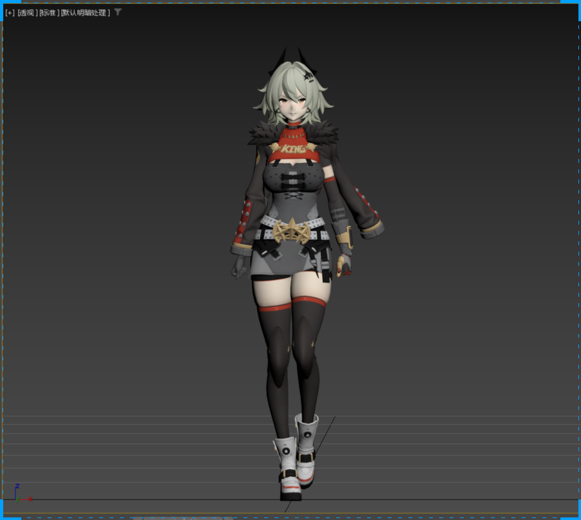Select the red studded sleeve panel

click(x=243, y=223)
